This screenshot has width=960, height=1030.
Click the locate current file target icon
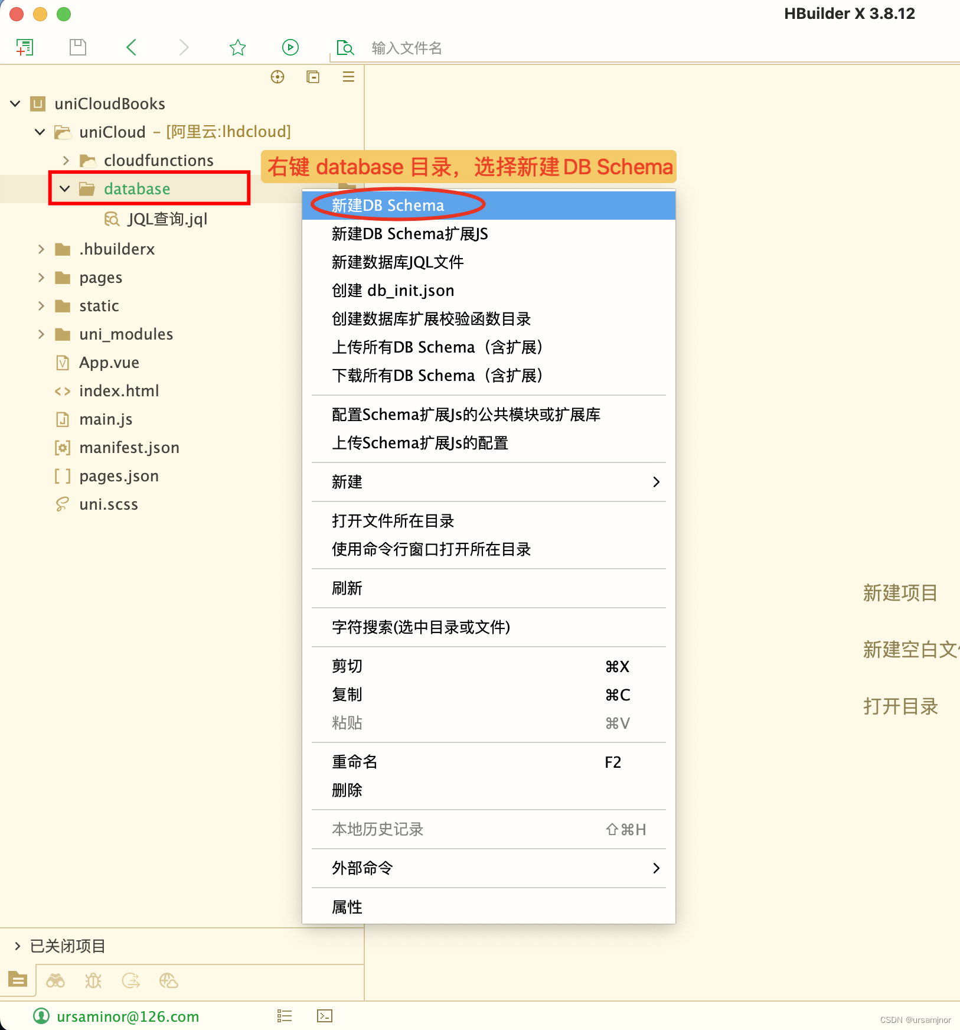tap(277, 77)
